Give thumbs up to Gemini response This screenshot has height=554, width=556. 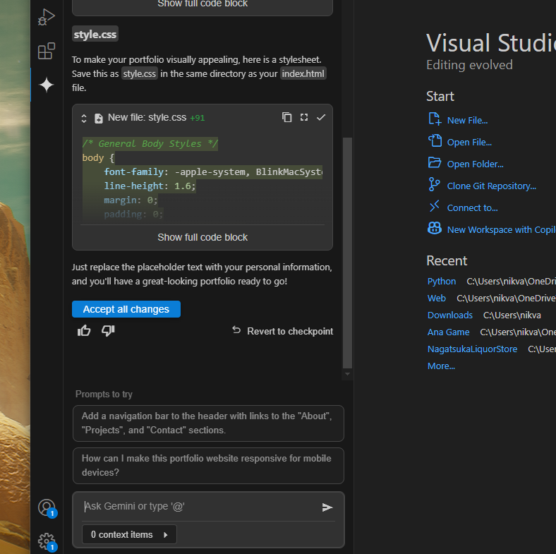pyautogui.click(x=84, y=330)
